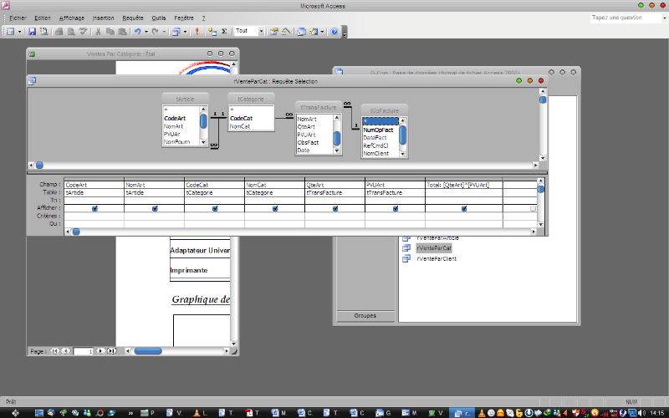The width and height of the screenshot is (669, 418).
Task: Click the Undo arrow icon
Action: coord(136,32)
